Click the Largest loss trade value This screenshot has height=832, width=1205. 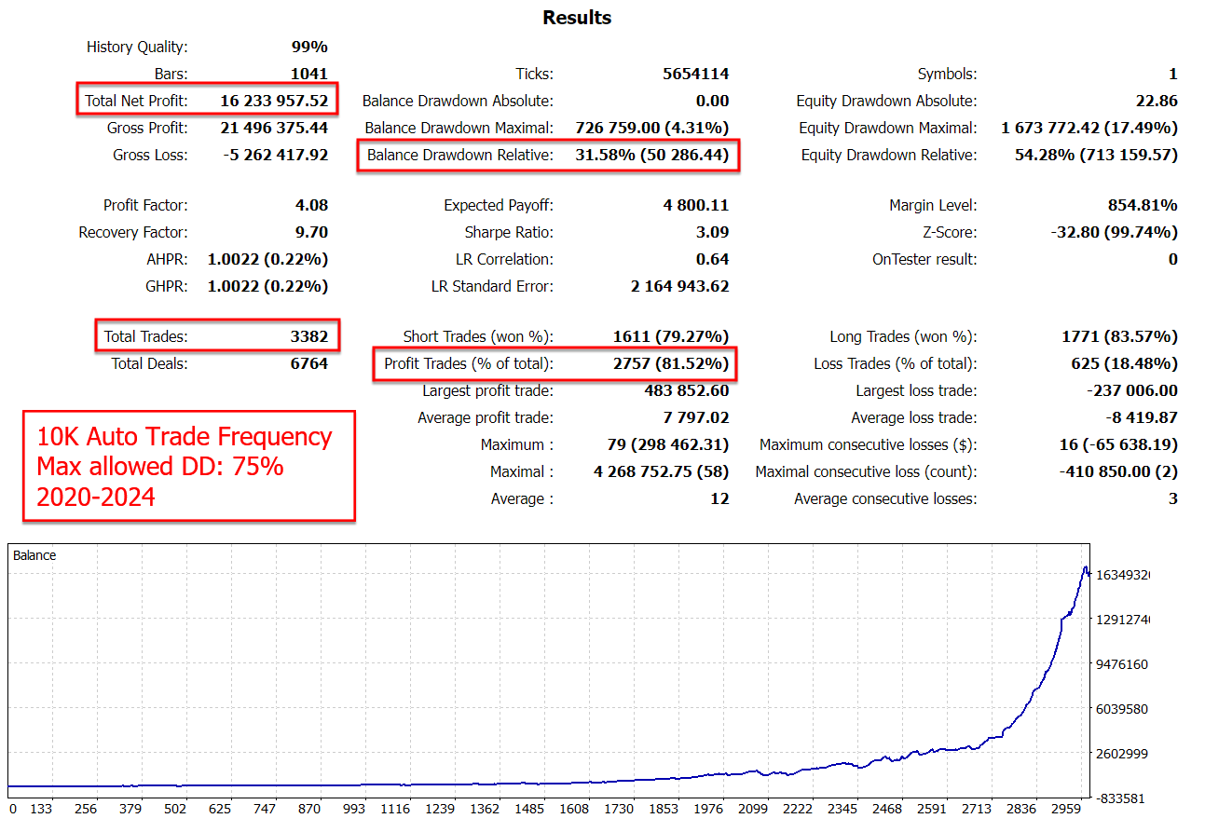pos(1131,390)
